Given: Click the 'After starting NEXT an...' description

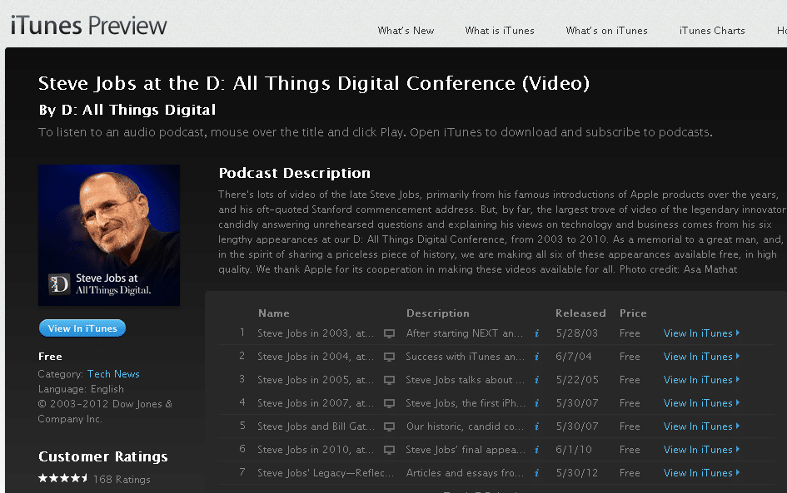Looking at the screenshot, I should [465, 333].
